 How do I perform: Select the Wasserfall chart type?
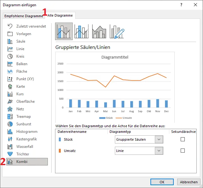coord(25,147)
